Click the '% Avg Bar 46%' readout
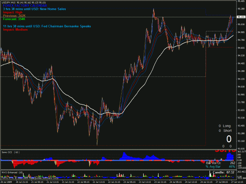This screenshot has width=246, height=184. 220,167
